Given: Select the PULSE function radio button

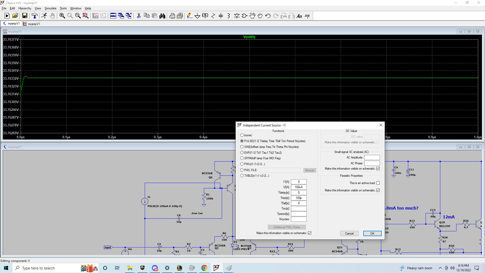Looking at the screenshot, I should point(242,141).
